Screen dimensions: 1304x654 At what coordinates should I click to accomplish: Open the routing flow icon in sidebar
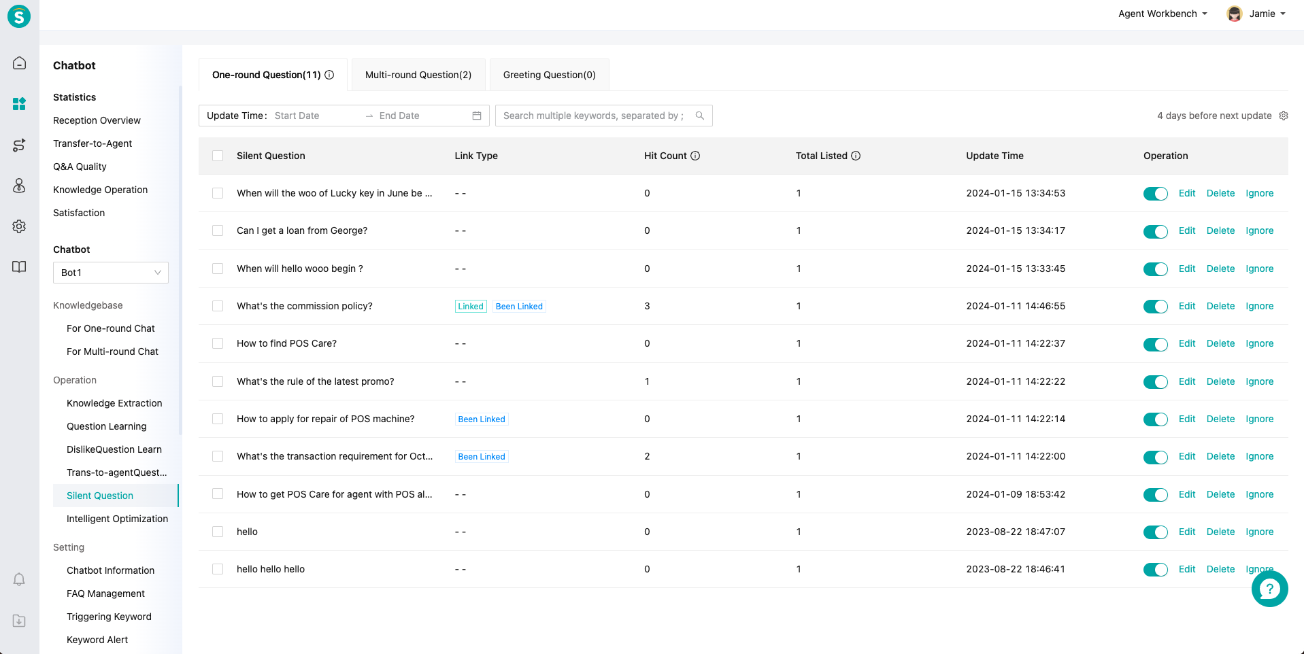coord(19,145)
